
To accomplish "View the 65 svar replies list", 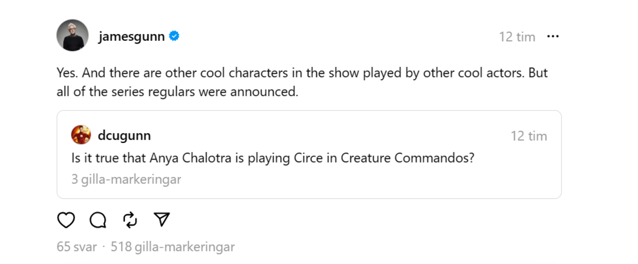I will coord(77,247).
